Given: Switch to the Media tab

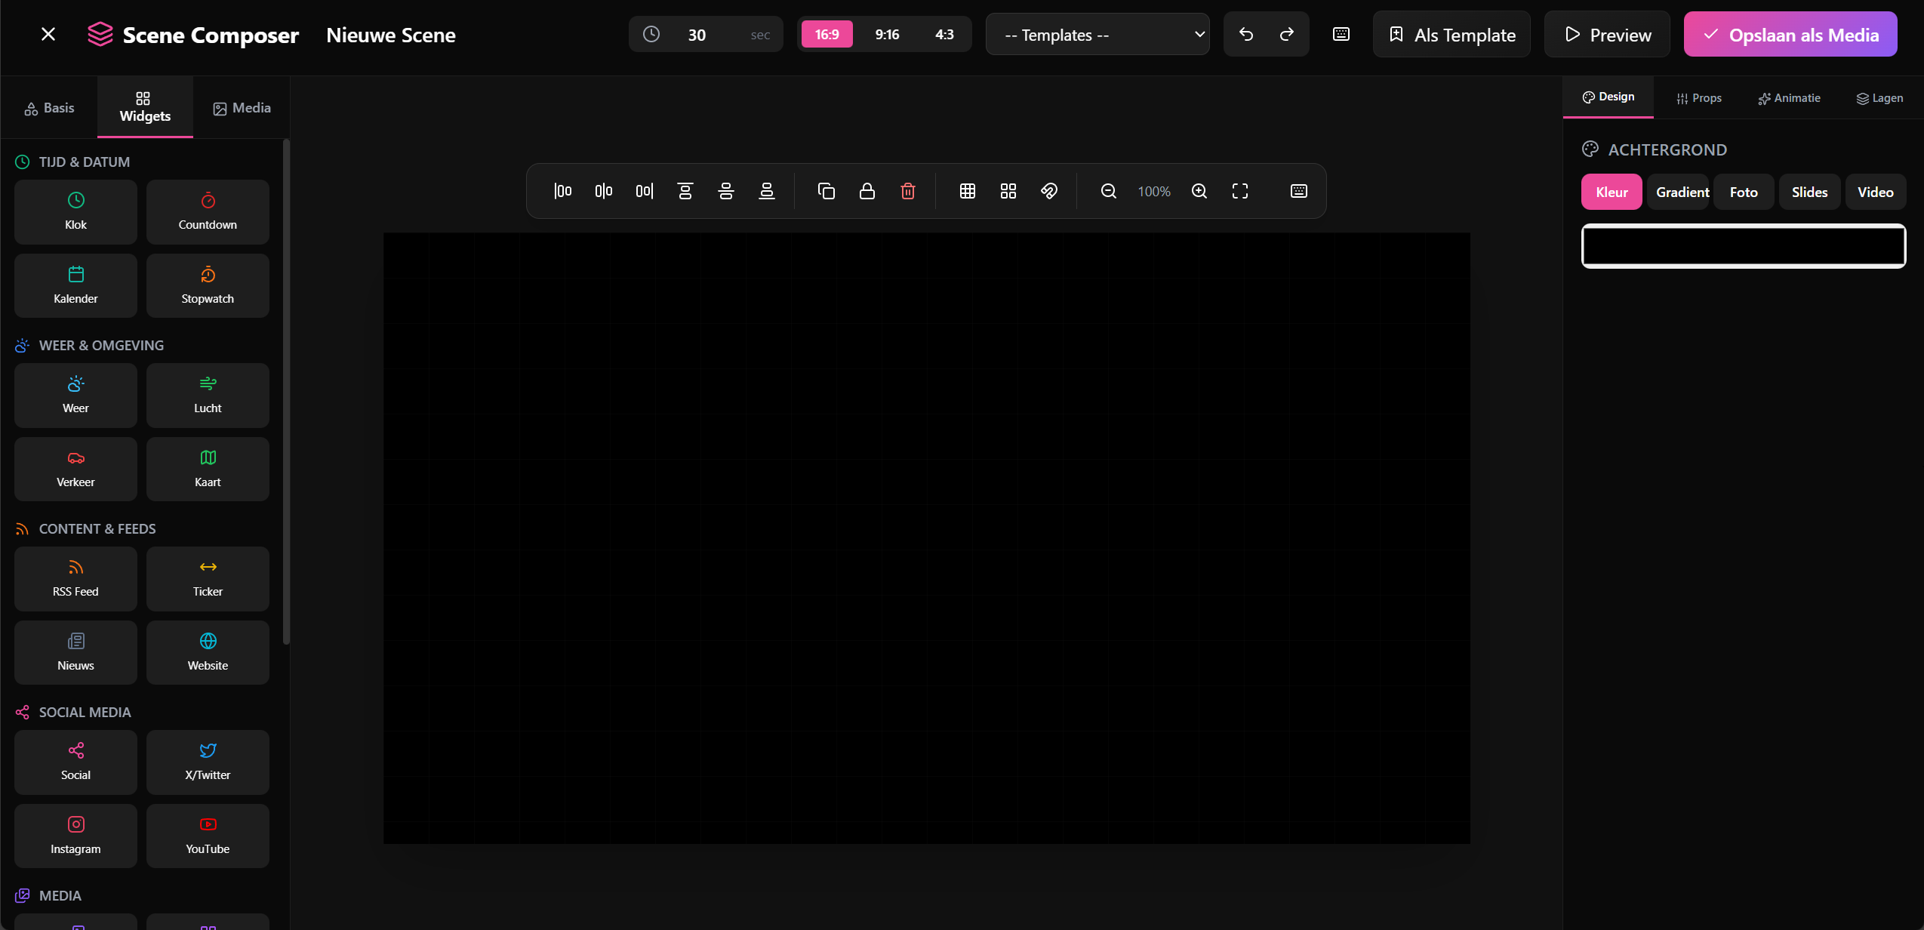Looking at the screenshot, I should point(240,107).
